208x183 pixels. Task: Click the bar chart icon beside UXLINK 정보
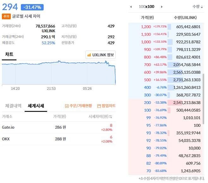point(89,55)
